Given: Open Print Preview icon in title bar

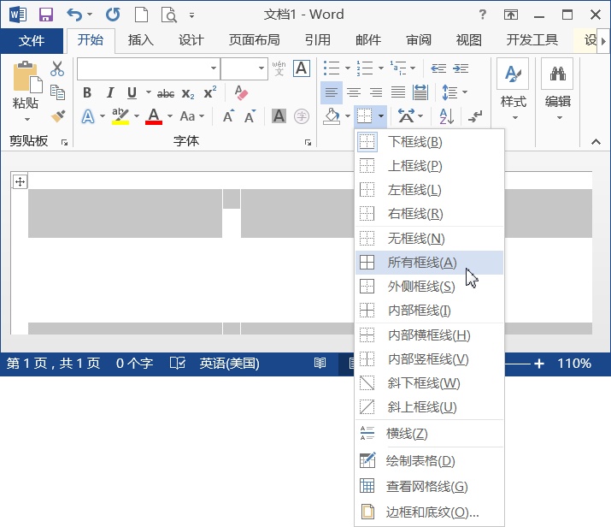Looking at the screenshot, I should [169, 15].
